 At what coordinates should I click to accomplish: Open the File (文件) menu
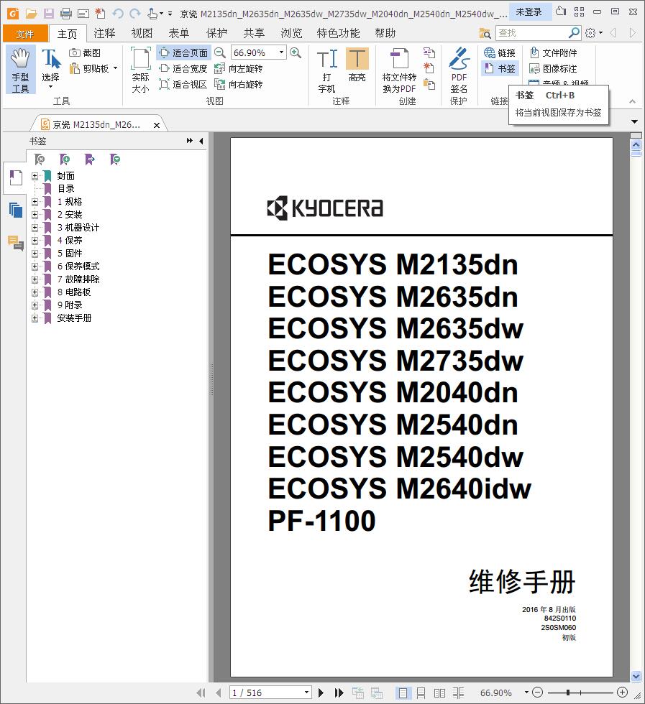coord(24,33)
